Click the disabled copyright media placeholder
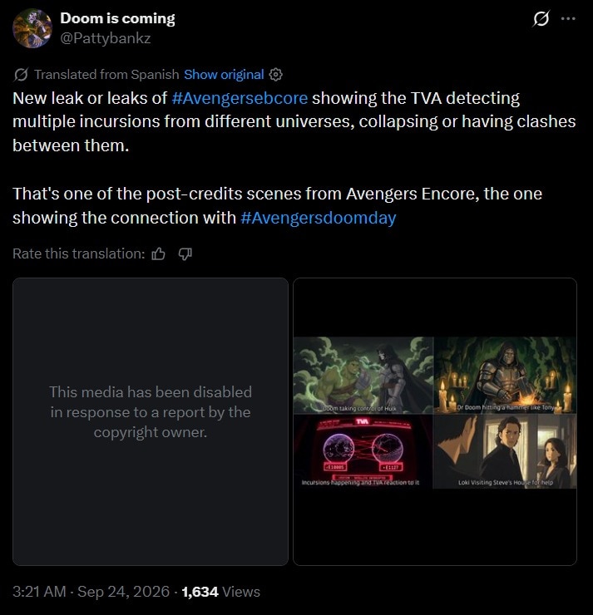This screenshot has width=593, height=615. [151, 421]
